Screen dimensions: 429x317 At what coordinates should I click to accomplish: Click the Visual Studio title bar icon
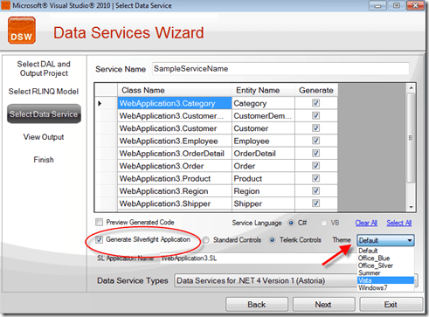coord(5,5)
